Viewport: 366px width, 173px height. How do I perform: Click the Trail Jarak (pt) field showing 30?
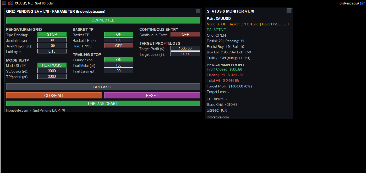pos(118,71)
